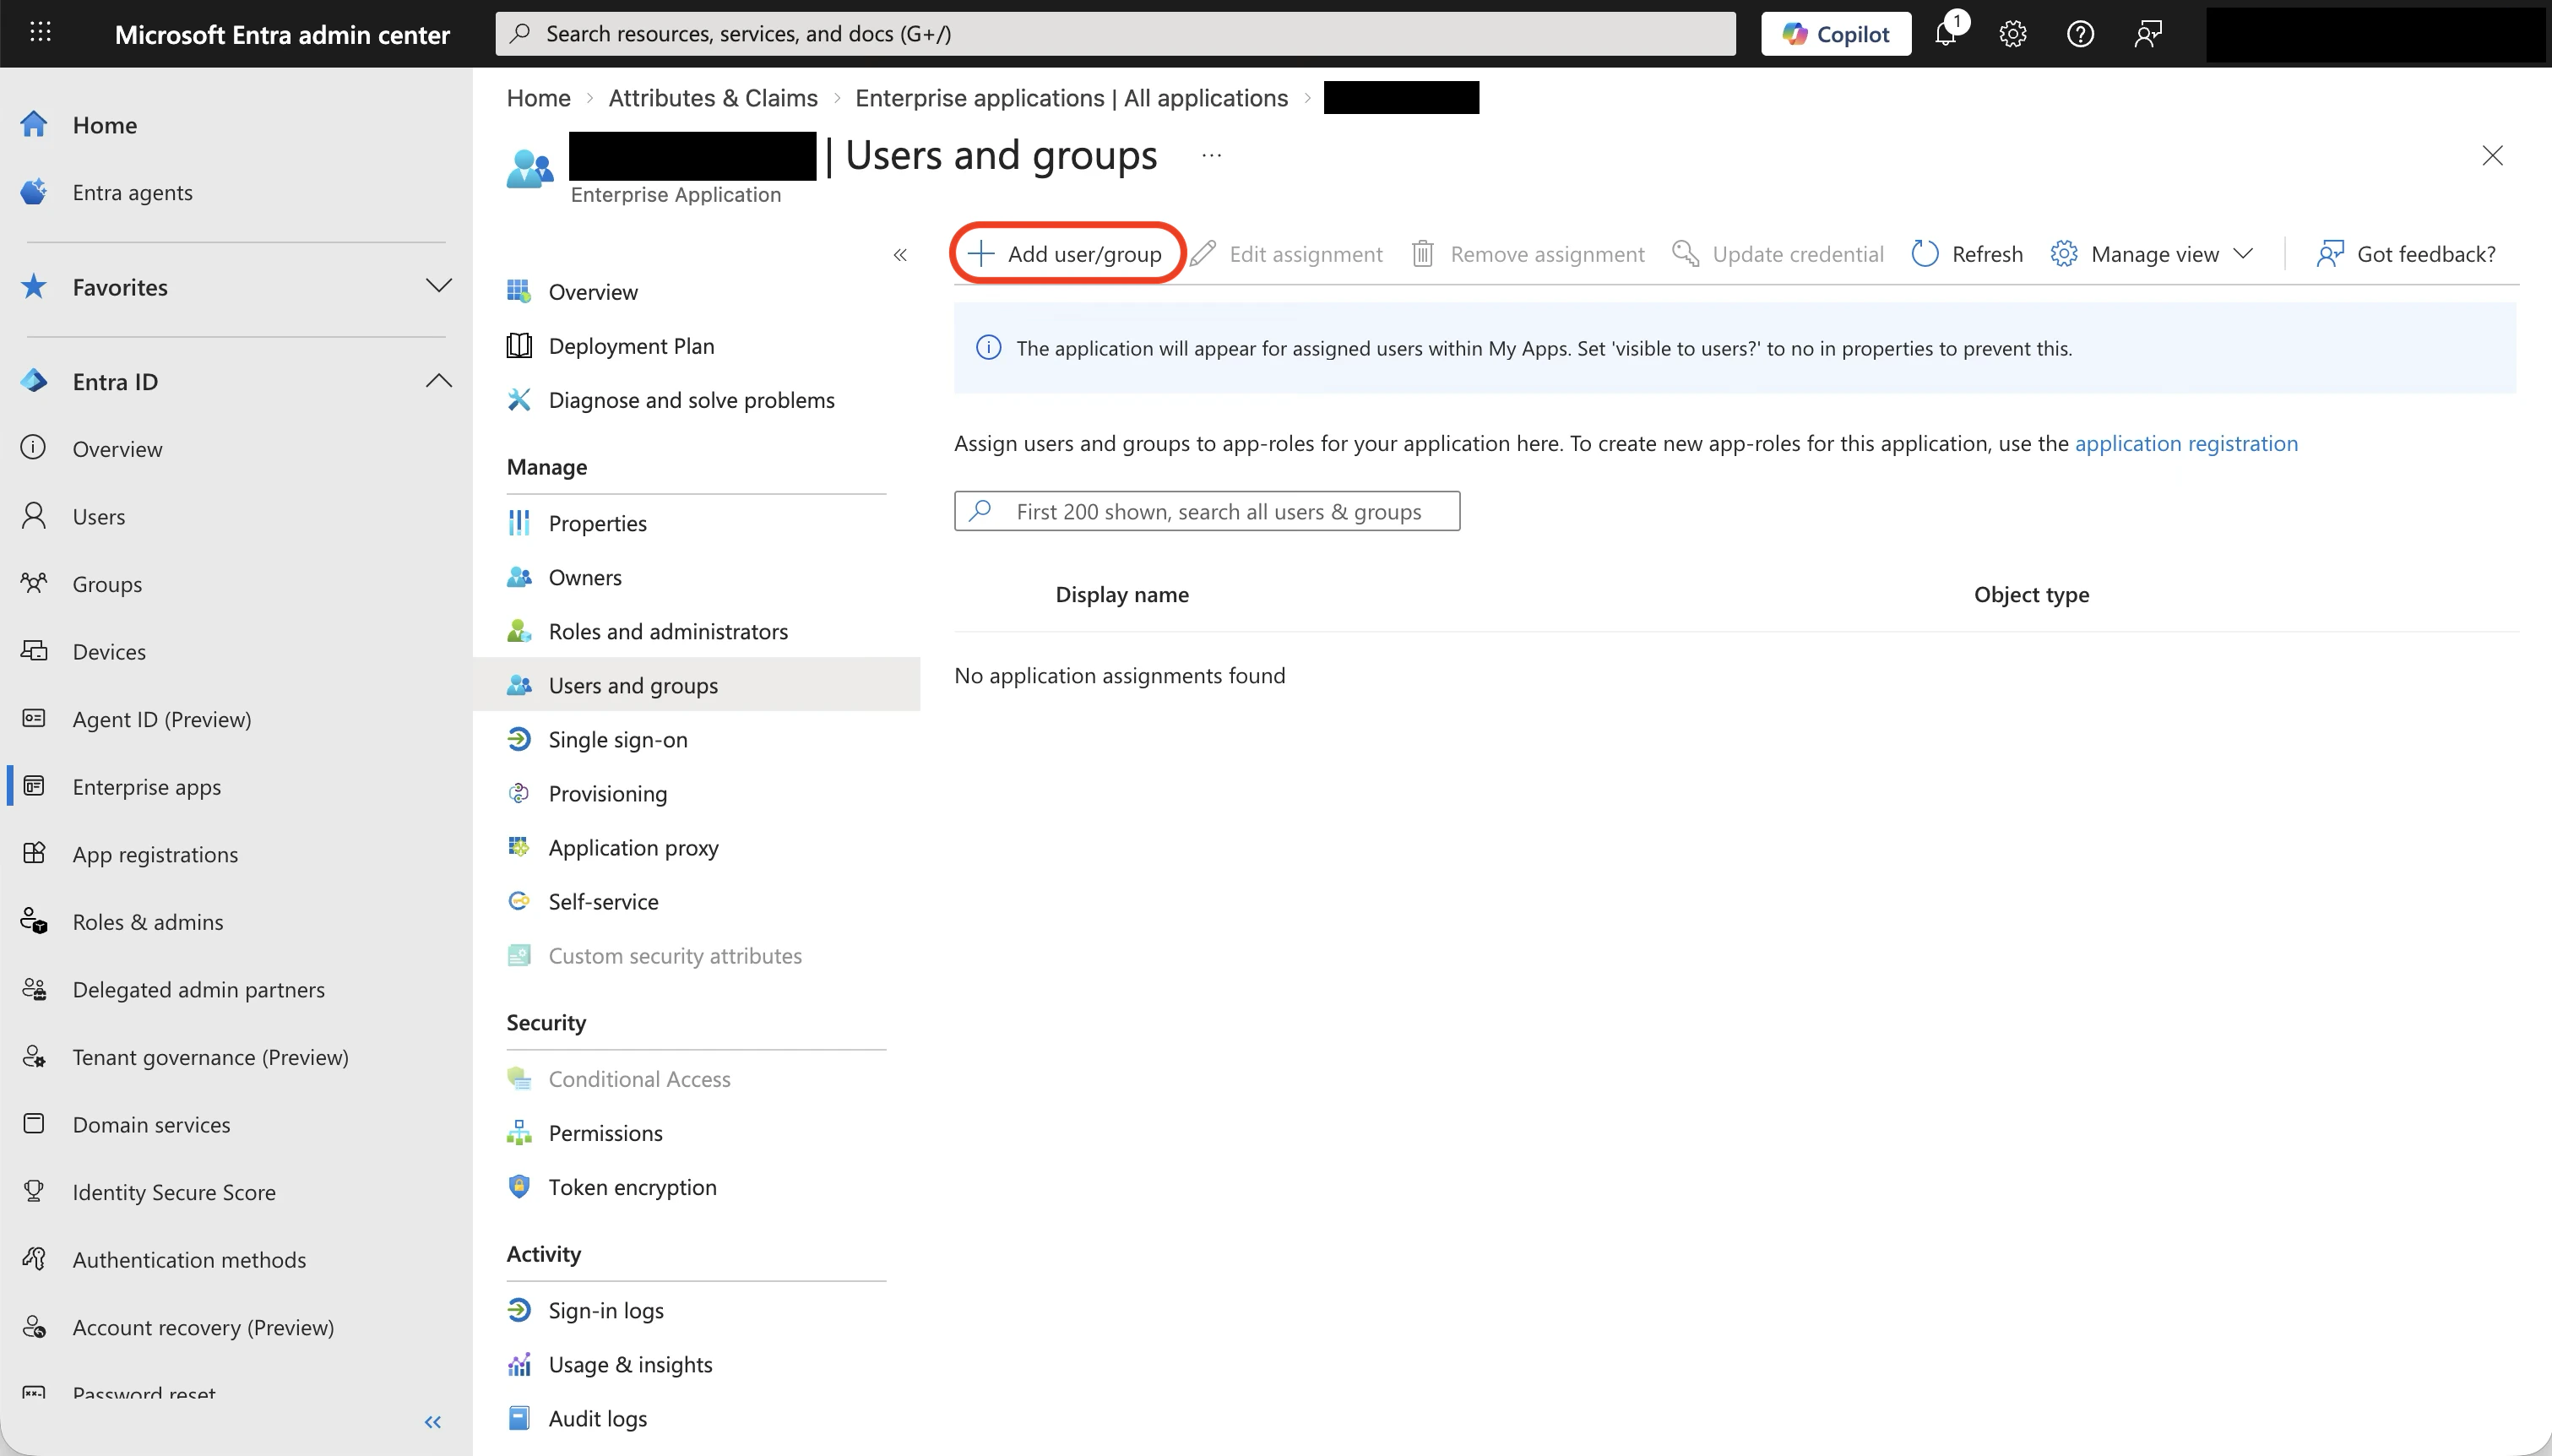Click the info icon in the blue banner
The image size is (2552, 1456).
[x=988, y=348]
